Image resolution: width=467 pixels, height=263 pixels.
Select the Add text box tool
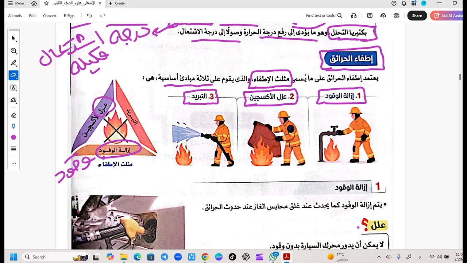pyautogui.click(x=13, y=88)
